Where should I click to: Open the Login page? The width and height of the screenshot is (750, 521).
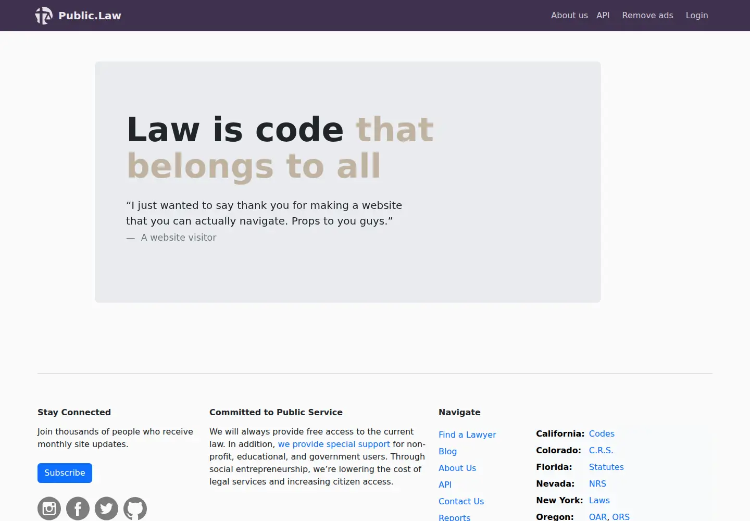(x=697, y=16)
